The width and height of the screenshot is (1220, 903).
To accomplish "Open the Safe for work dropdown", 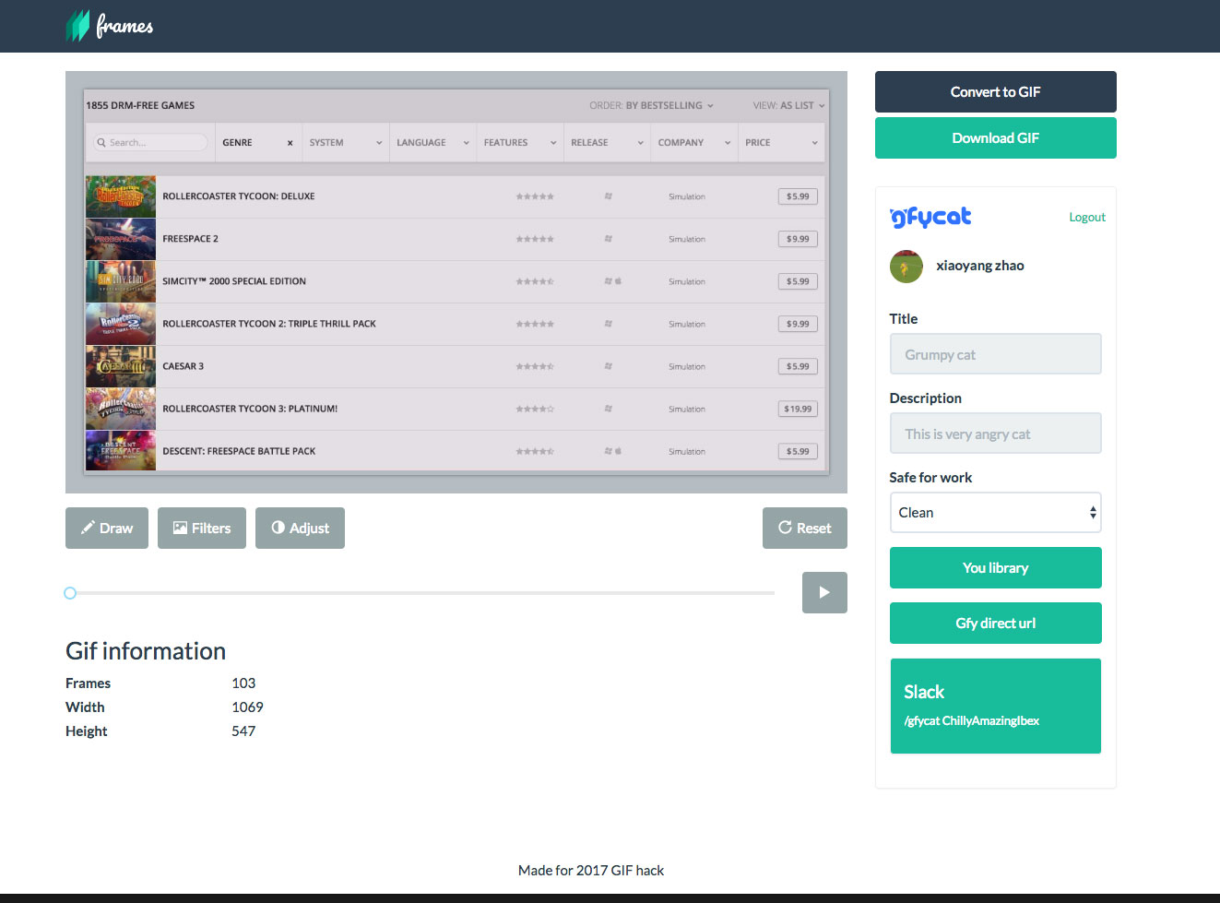I will [995, 513].
